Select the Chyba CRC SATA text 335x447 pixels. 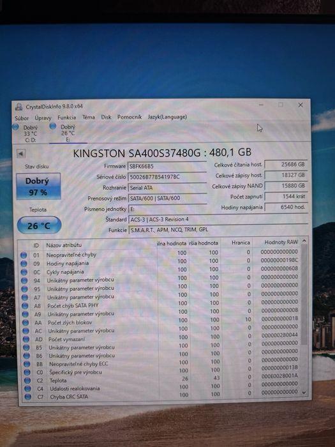(x=69, y=397)
